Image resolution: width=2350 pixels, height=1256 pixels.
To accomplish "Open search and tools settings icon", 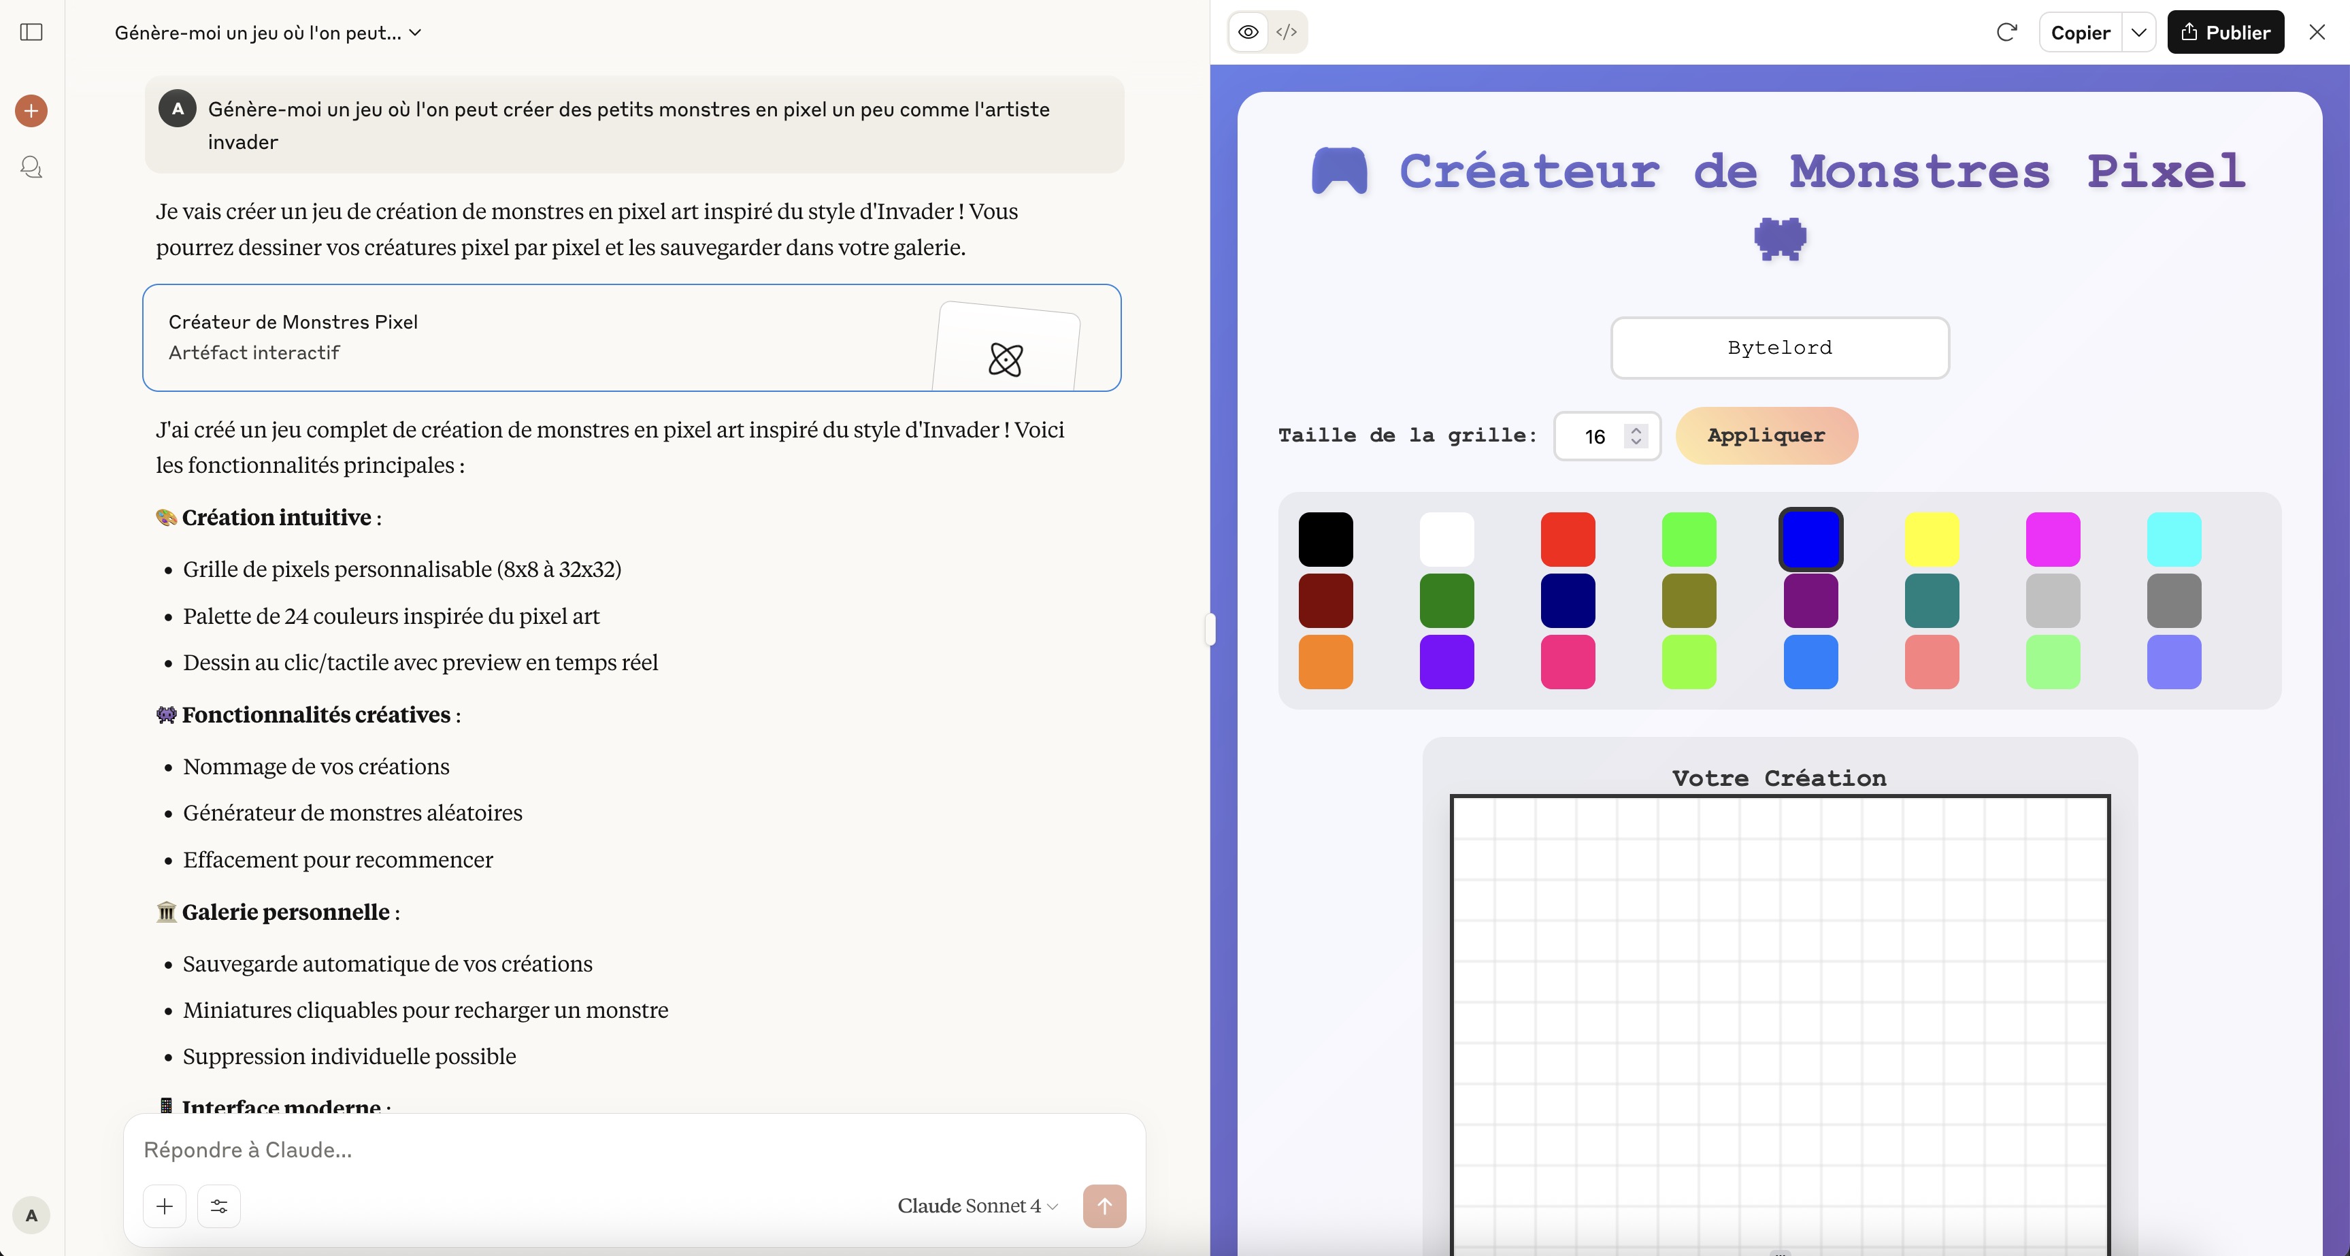I will coord(219,1206).
